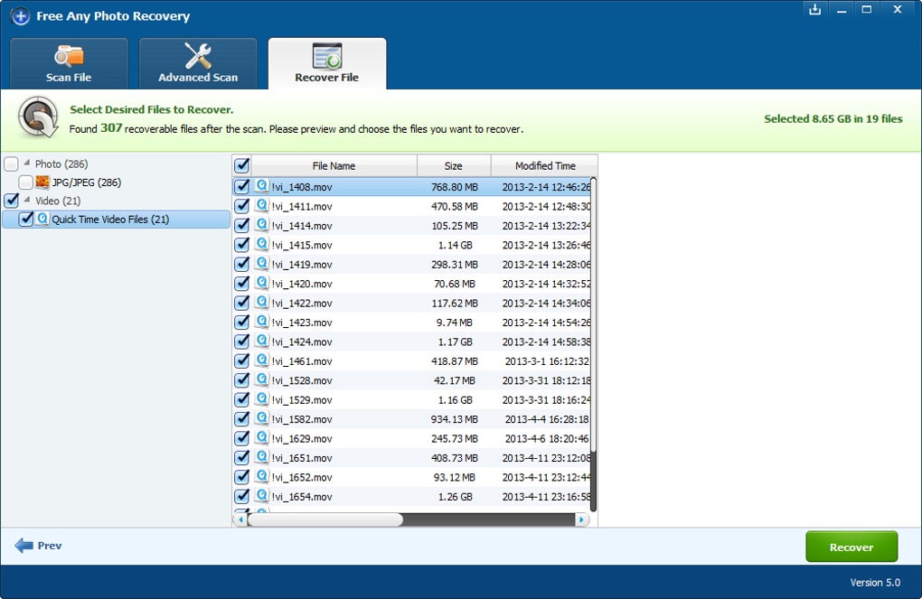Uncheck the Video (21) checkbox
The width and height of the screenshot is (922, 599).
pyautogui.click(x=11, y=201)
